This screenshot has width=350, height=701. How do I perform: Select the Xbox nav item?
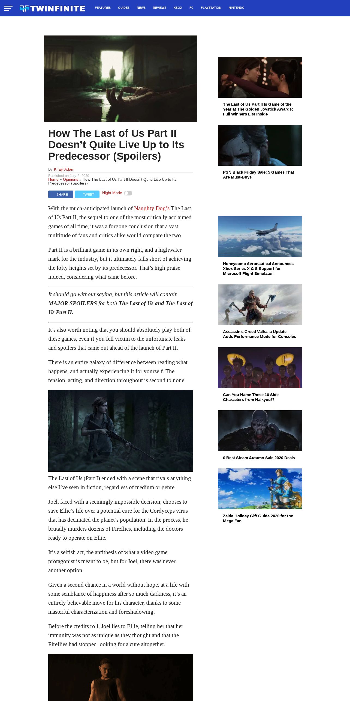click(178, 8)
